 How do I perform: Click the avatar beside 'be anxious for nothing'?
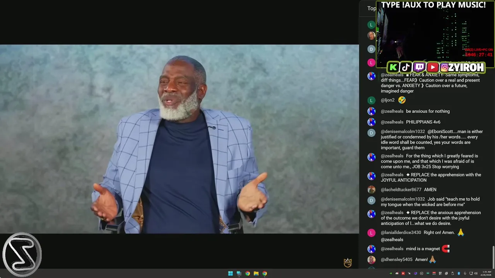(x=371, y=111)
